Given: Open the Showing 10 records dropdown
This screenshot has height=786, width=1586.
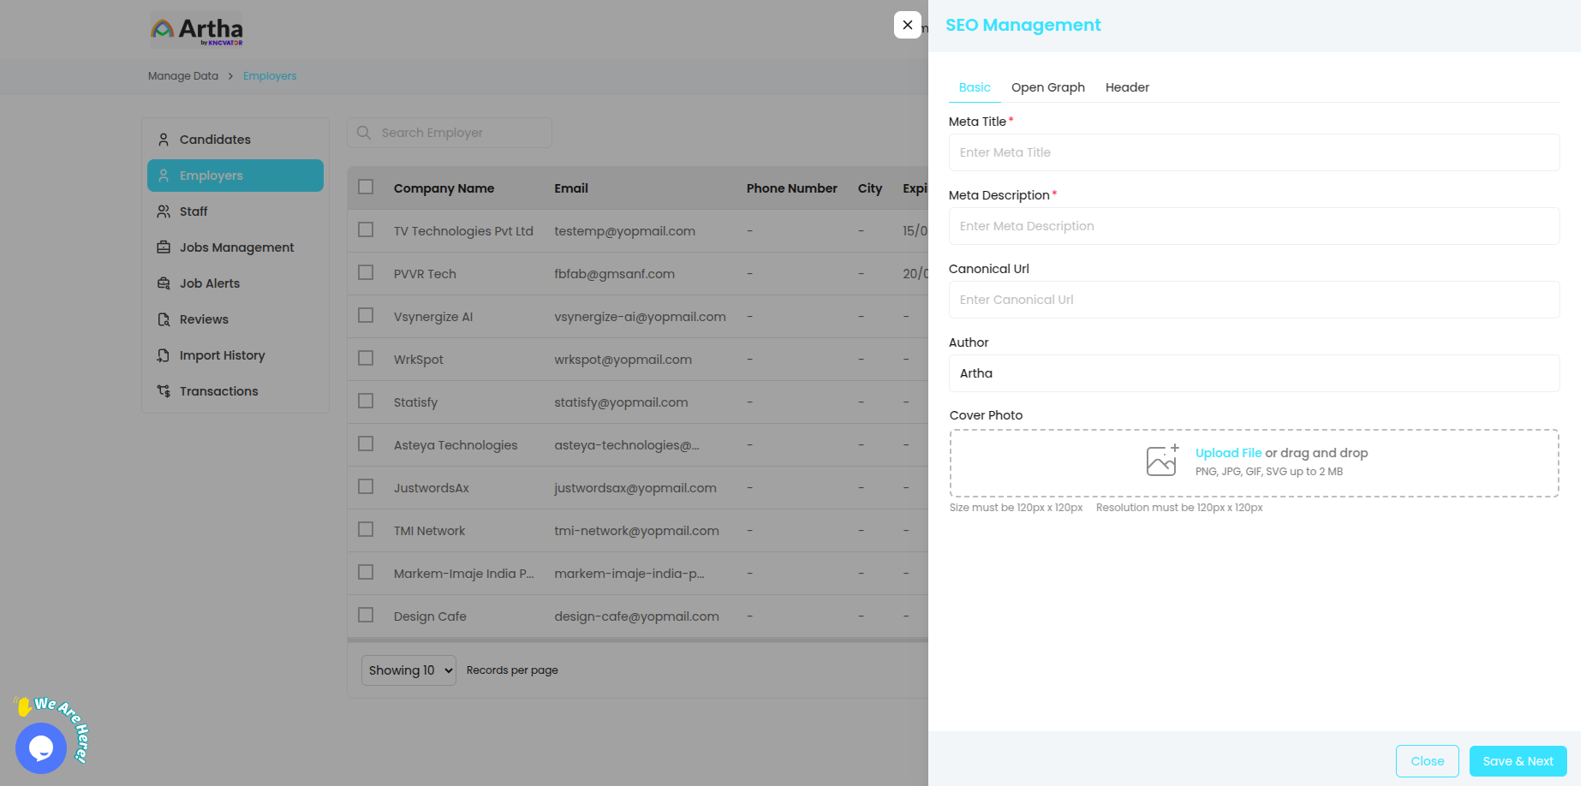Looking at the screenshot, I should (409, 670).
